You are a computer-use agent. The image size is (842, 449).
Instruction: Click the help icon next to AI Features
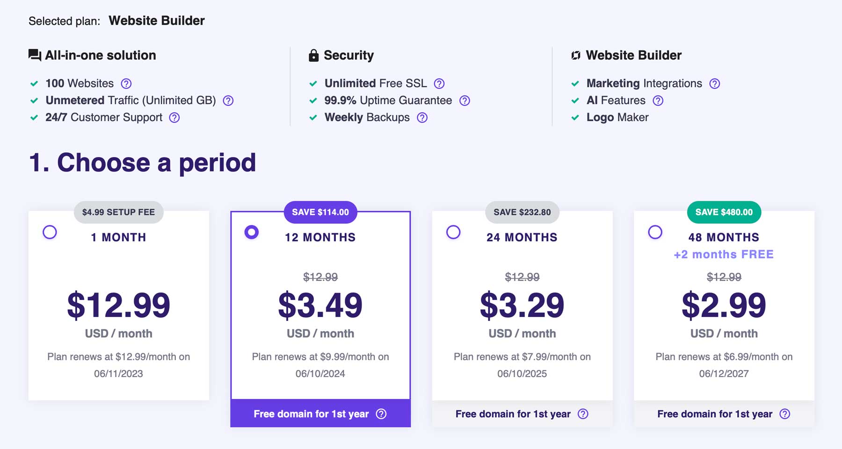[x=657, y=100]
